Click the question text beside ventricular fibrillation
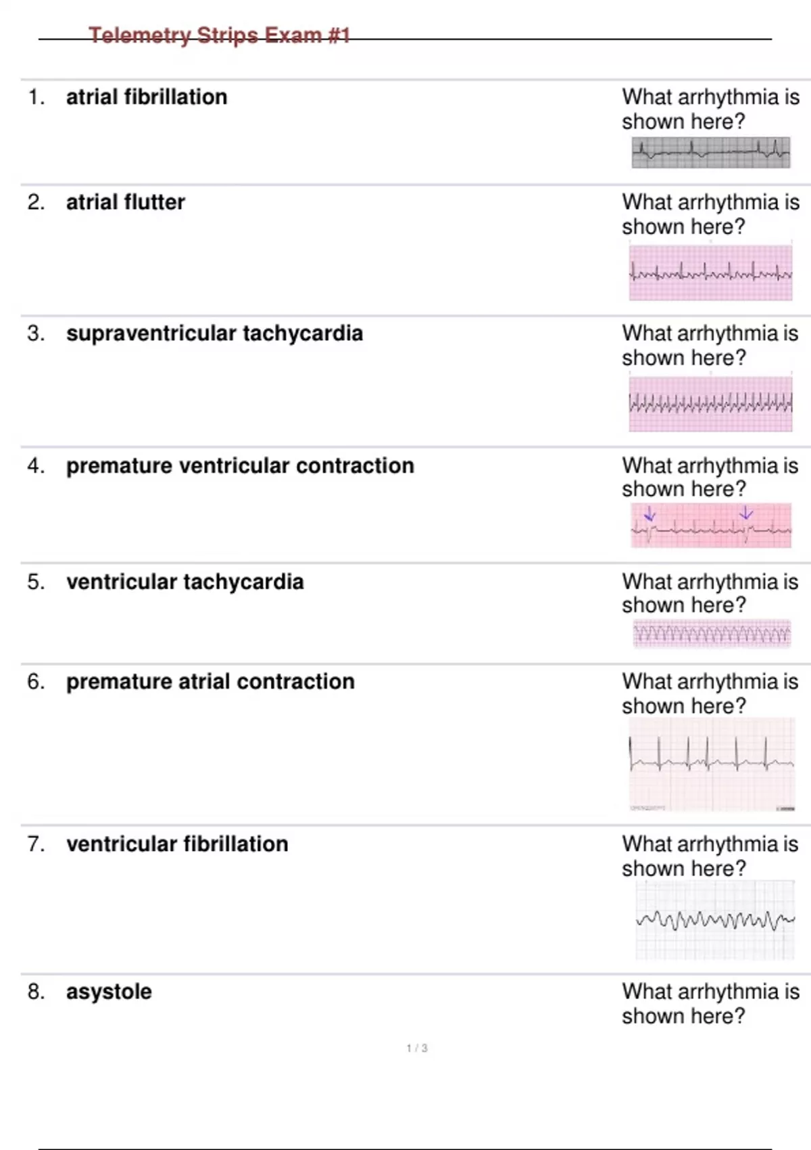Image resolution: width=811 pixels, height=1150 pixels. pyautogui.click(x=710, y=856)
